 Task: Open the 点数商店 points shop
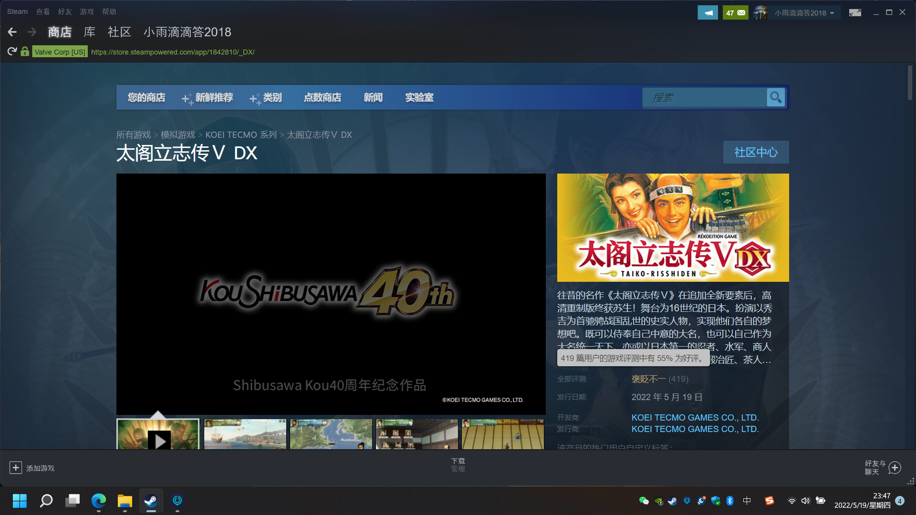(x=323, y=98)
